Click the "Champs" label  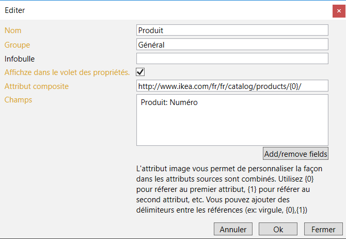(x=18, y=100)
